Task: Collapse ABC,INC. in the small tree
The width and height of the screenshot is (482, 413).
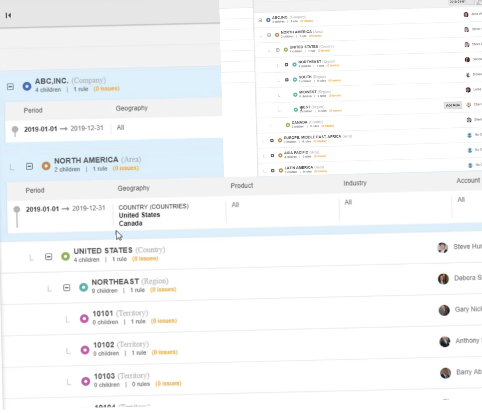Action: coord(260,20)
